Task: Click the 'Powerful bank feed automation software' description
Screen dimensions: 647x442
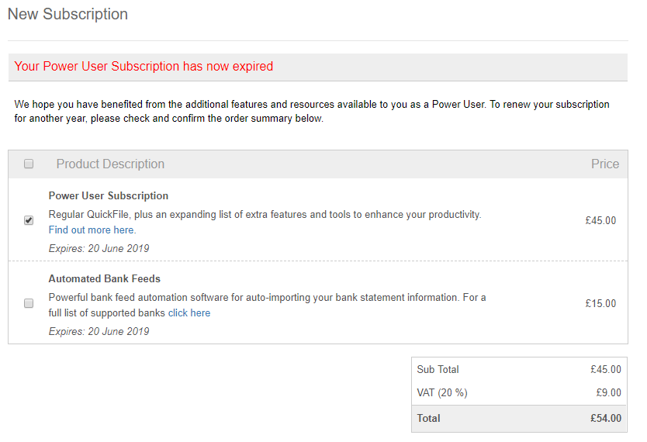Action: tap(268, 305)
